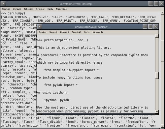Click window menu icon of the back terminal
Viewport: 165px width, 129px height.
(x=3, y=4)
